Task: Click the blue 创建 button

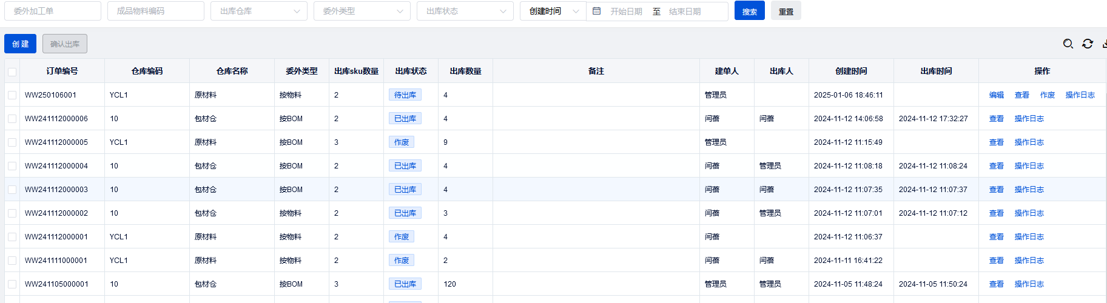Action: [x=20, y=44]
